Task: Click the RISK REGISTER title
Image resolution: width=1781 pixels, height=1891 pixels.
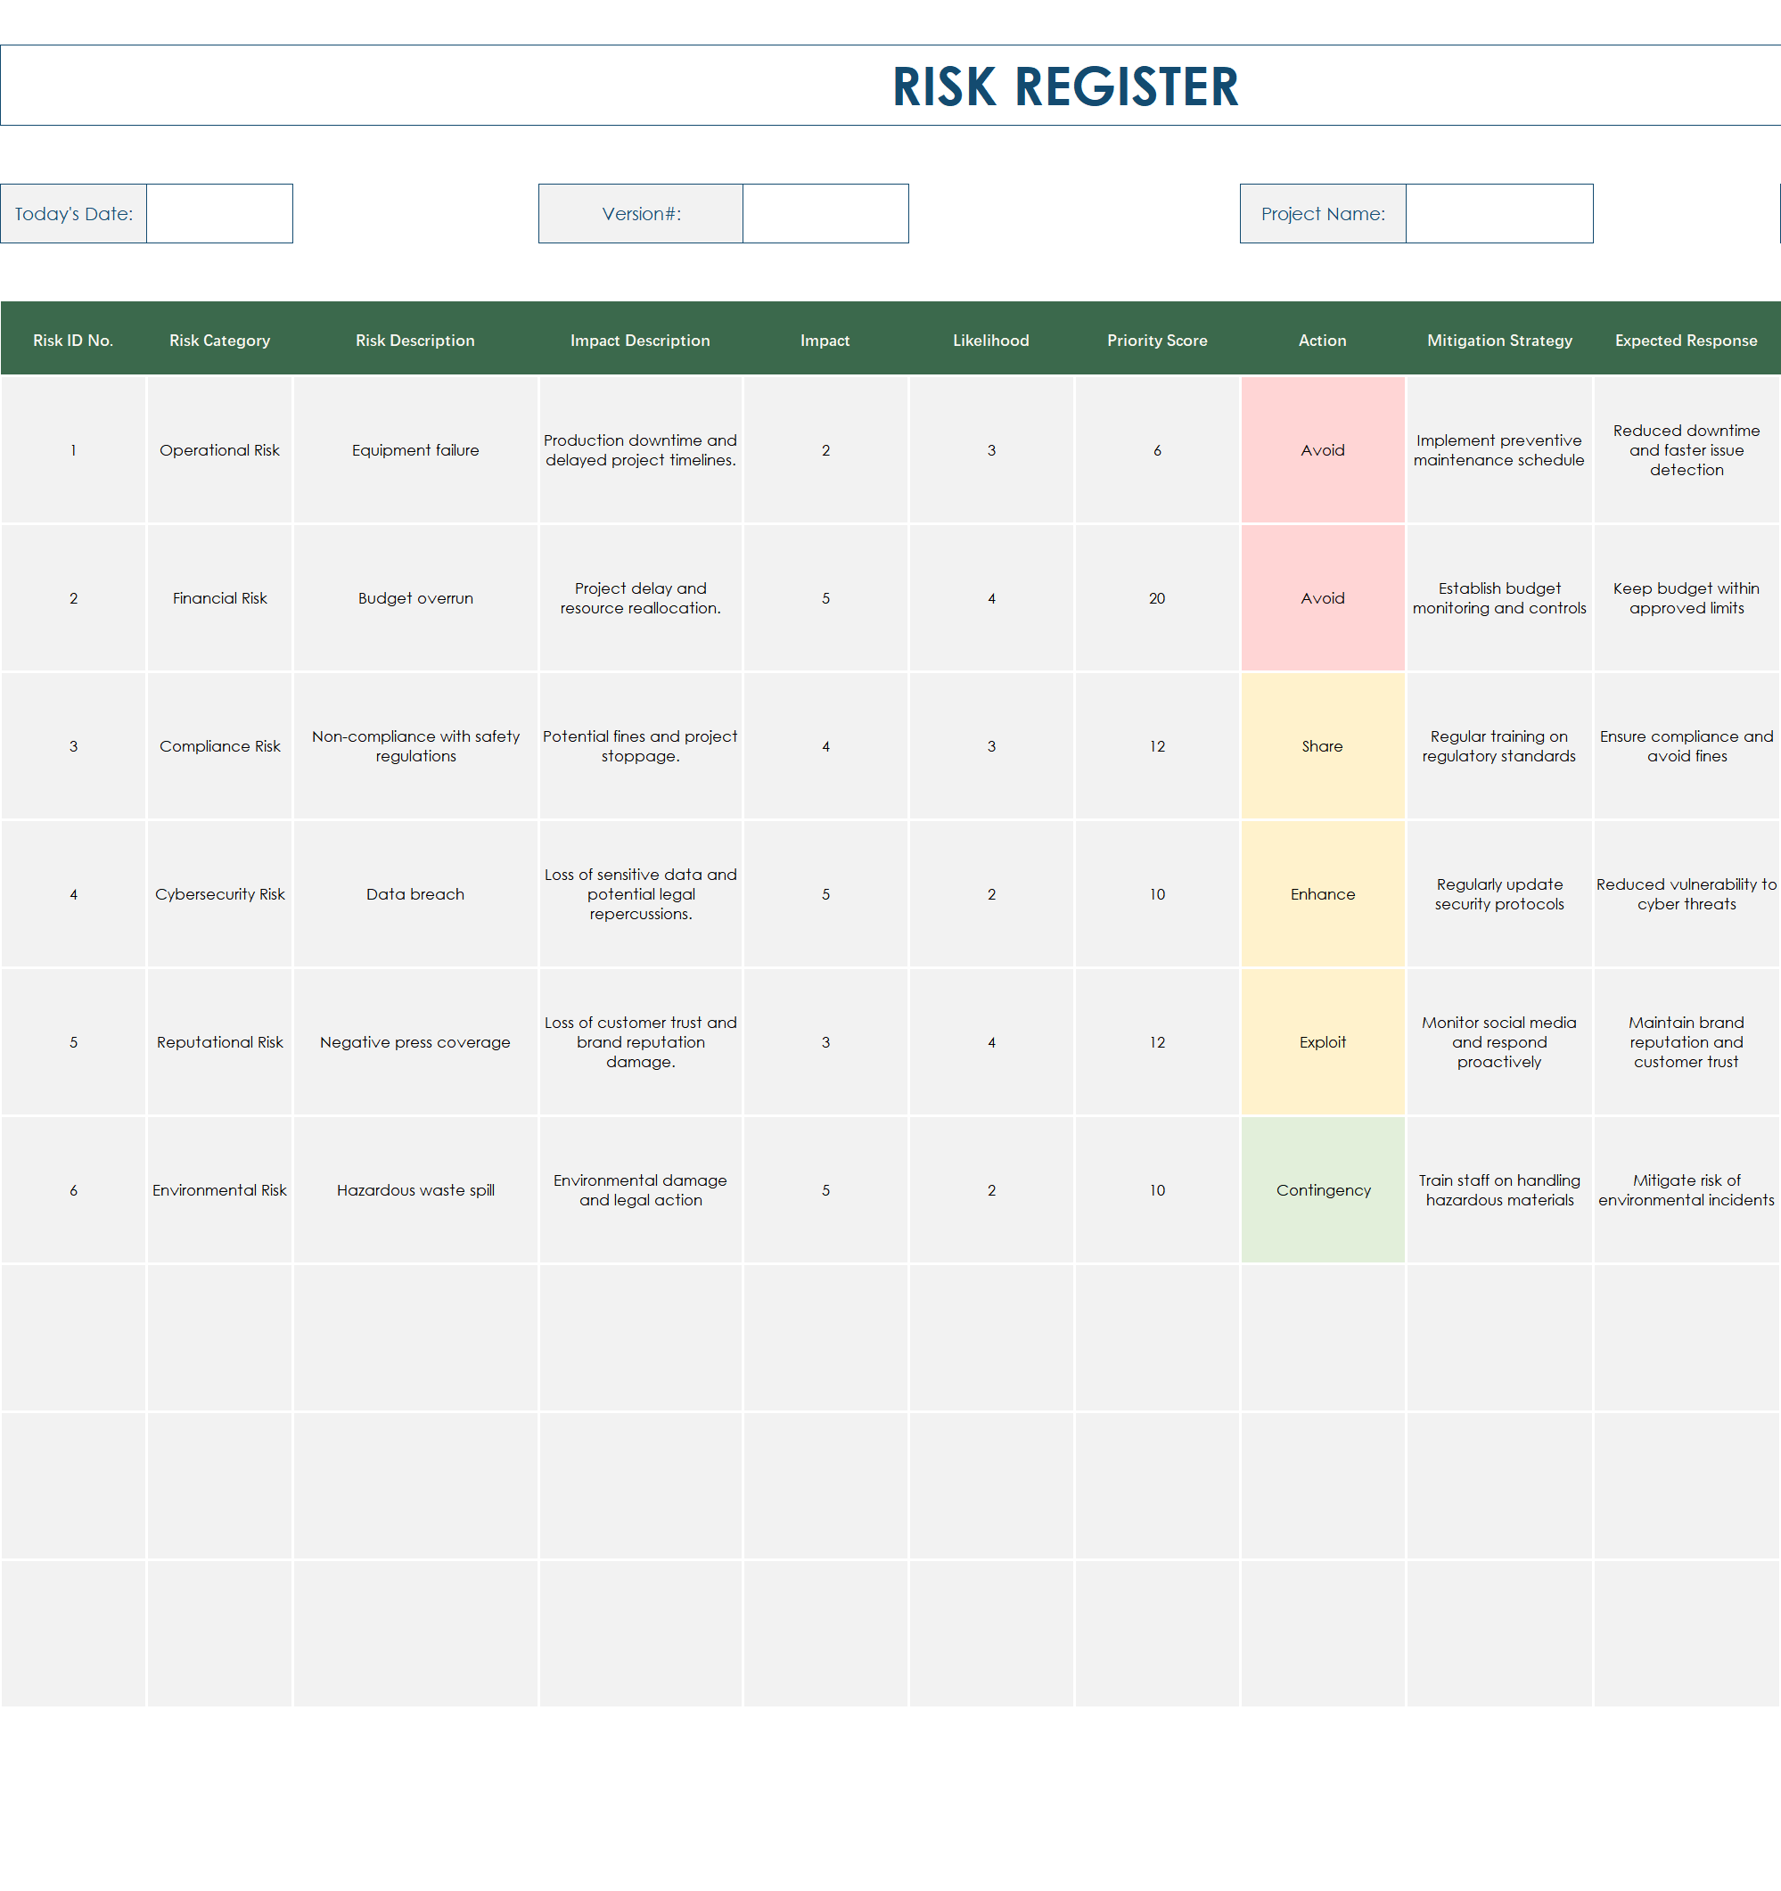Action: point(1065,86)
